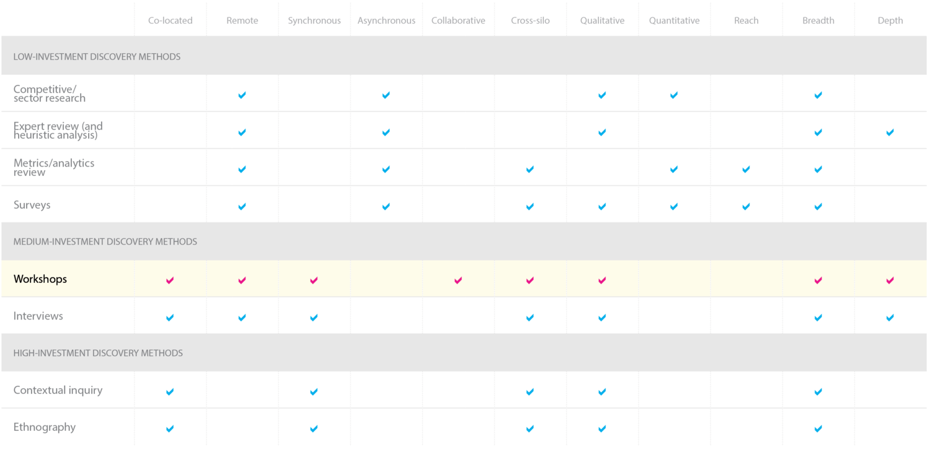The width and height of the screenshot is (930, 452).
Task: Click the Contextual inquiry row label
Action: (58, 390)
